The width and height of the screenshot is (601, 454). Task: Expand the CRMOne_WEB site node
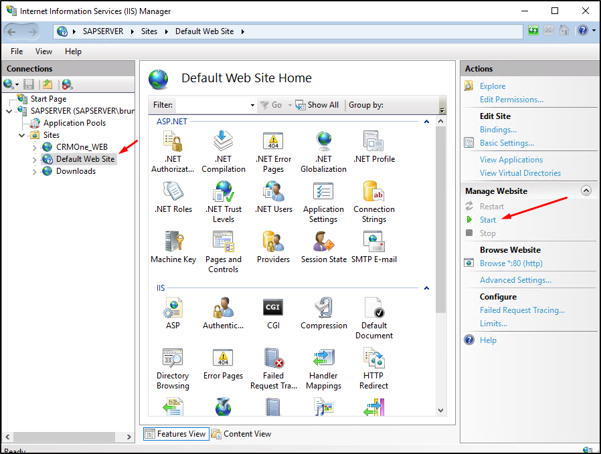coord(35,147)
